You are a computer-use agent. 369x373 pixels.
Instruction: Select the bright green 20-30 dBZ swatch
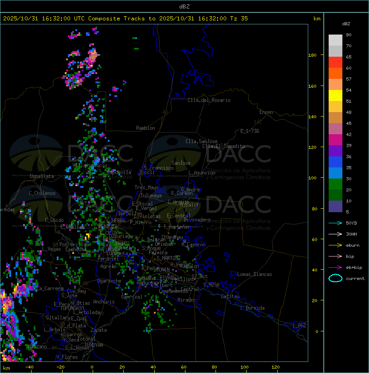(335, 184)
